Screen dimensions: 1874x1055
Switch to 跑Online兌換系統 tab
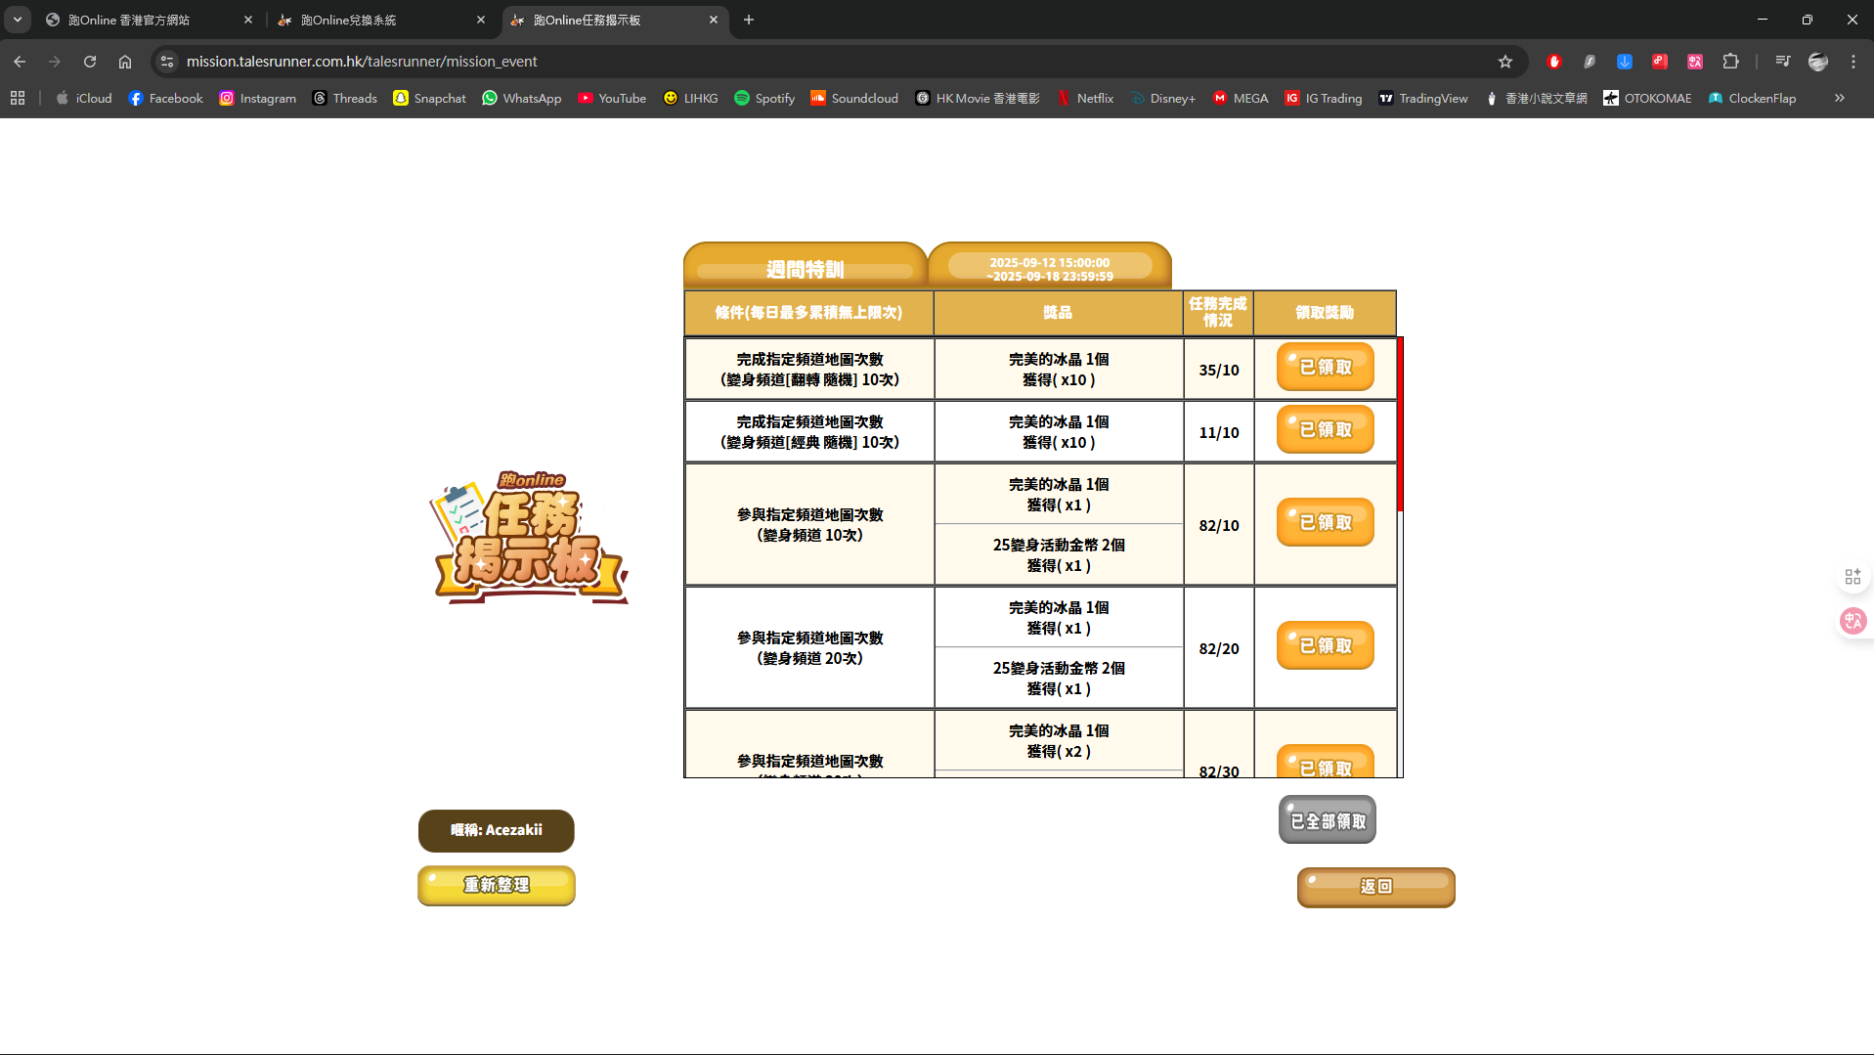click(381, 20)
